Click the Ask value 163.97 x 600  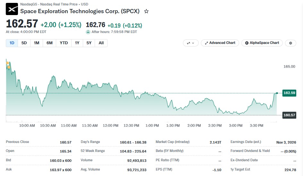60,170
